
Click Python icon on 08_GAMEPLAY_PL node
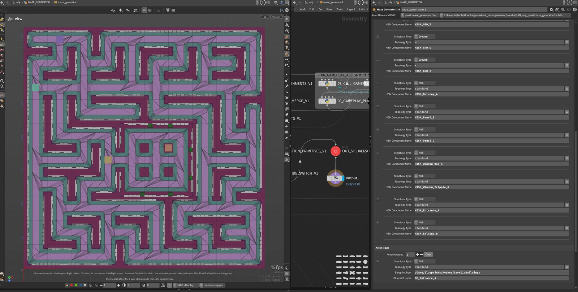click(327, 101)
